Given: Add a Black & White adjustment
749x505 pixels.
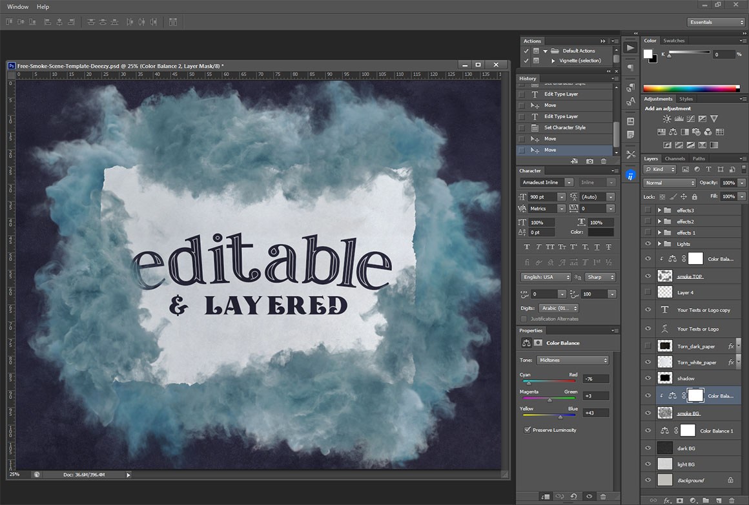Looking at the screenshot, I should pos(684,132).
